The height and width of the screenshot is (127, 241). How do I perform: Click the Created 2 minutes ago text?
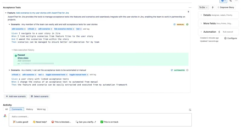click(x=209, y=38)
